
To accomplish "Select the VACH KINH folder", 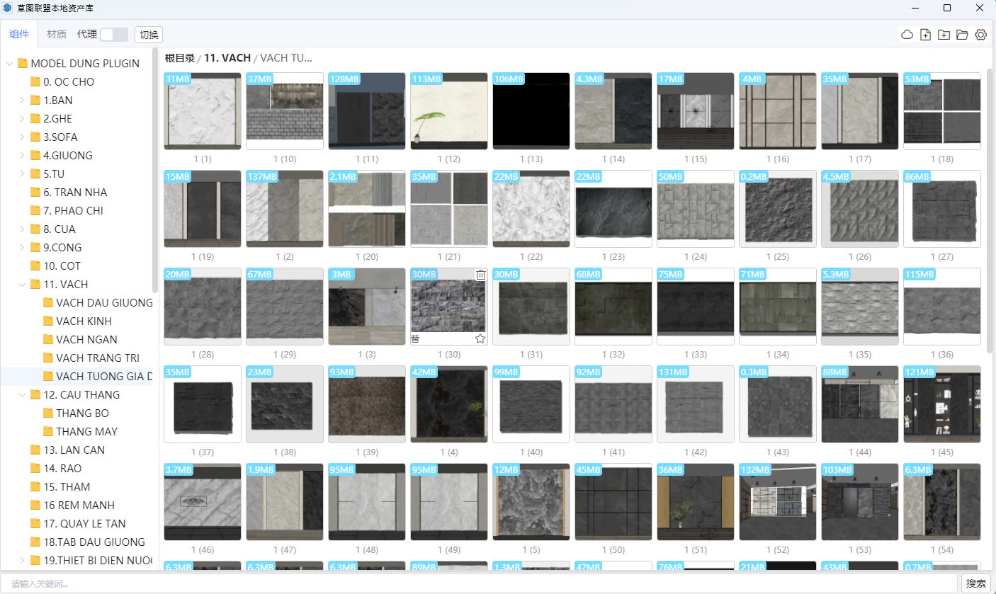I will point(84,321).
